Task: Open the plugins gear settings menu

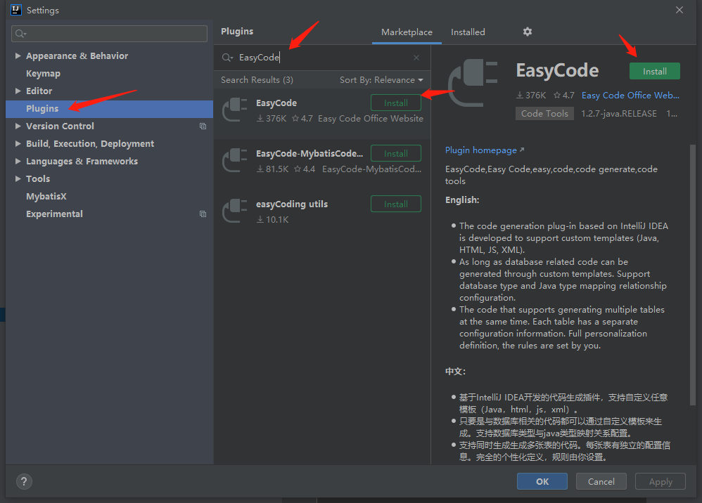Action: coord(528,32)
